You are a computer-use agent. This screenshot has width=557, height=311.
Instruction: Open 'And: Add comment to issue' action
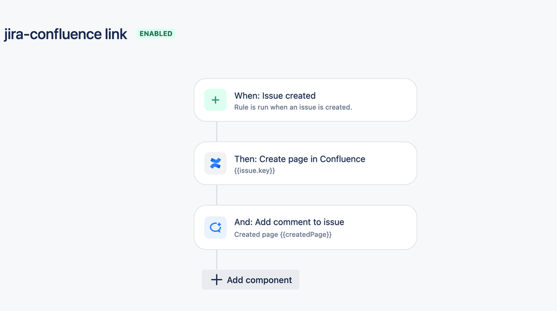306,227
